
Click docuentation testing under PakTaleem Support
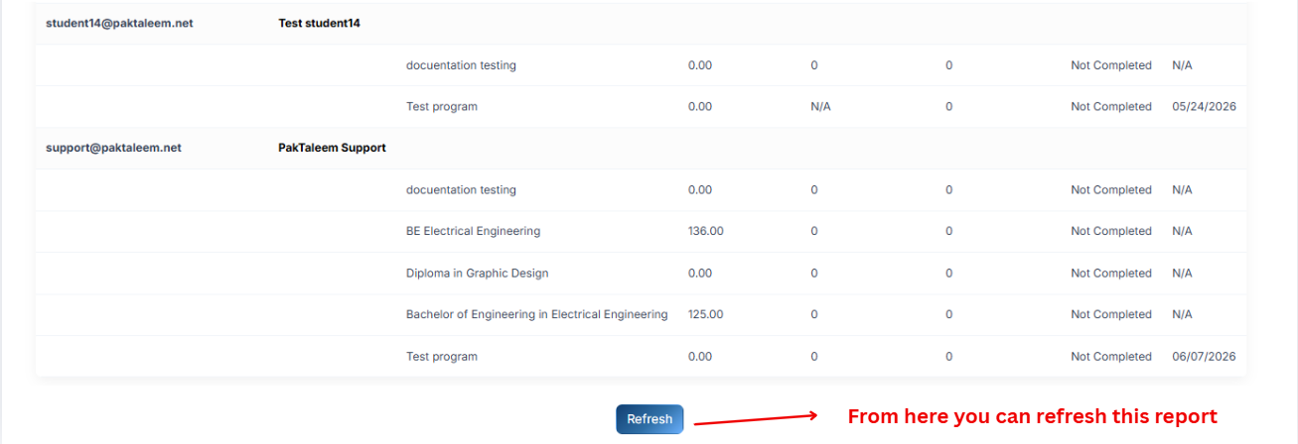point(461,189)
